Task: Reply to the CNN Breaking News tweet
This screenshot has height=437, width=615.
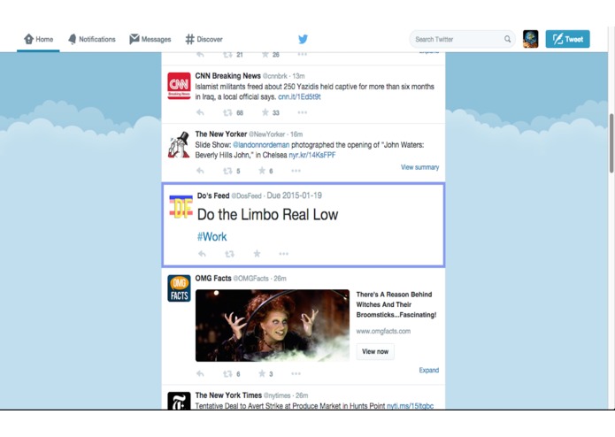Action: (x=200, y=113)
